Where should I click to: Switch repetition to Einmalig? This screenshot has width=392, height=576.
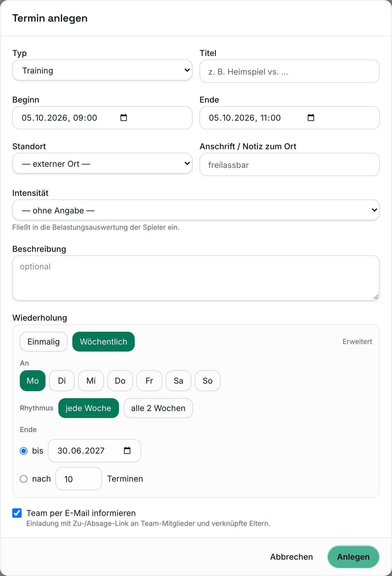[x=44, y=342]
